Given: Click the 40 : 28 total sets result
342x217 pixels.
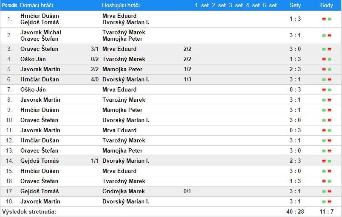Looking at the screenshot, I should tap(295, 211).
